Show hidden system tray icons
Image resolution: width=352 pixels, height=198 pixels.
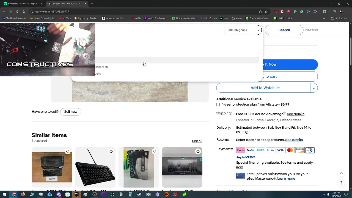(324, 194)
